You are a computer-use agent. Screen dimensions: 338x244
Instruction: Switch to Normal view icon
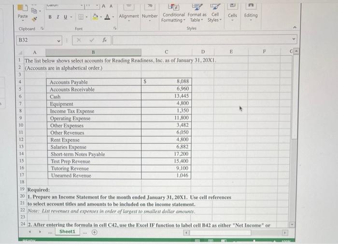[x=197, y=240]
